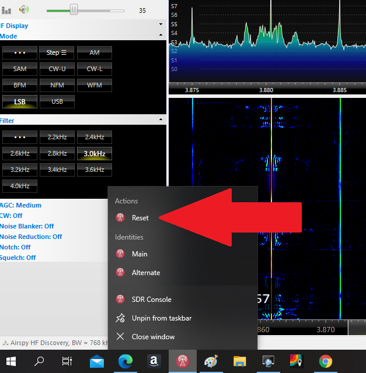This screenshot has width=366, height=373.
Task: Click the Noise Reduction: Off link
Action: tap(31, 237)
